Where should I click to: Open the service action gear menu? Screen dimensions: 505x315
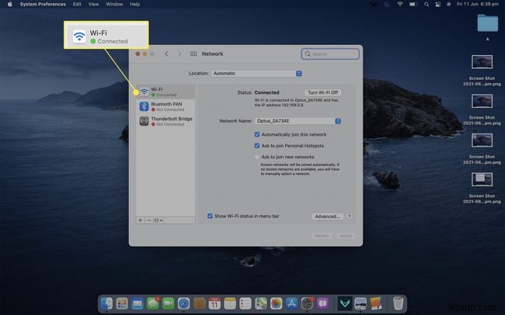[158, 220]
